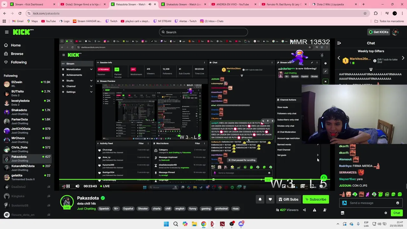This screenshot has height=229, width=407.
Task: Open the Google apps grid in bookmarks bar
Action: tap(4, 21)
